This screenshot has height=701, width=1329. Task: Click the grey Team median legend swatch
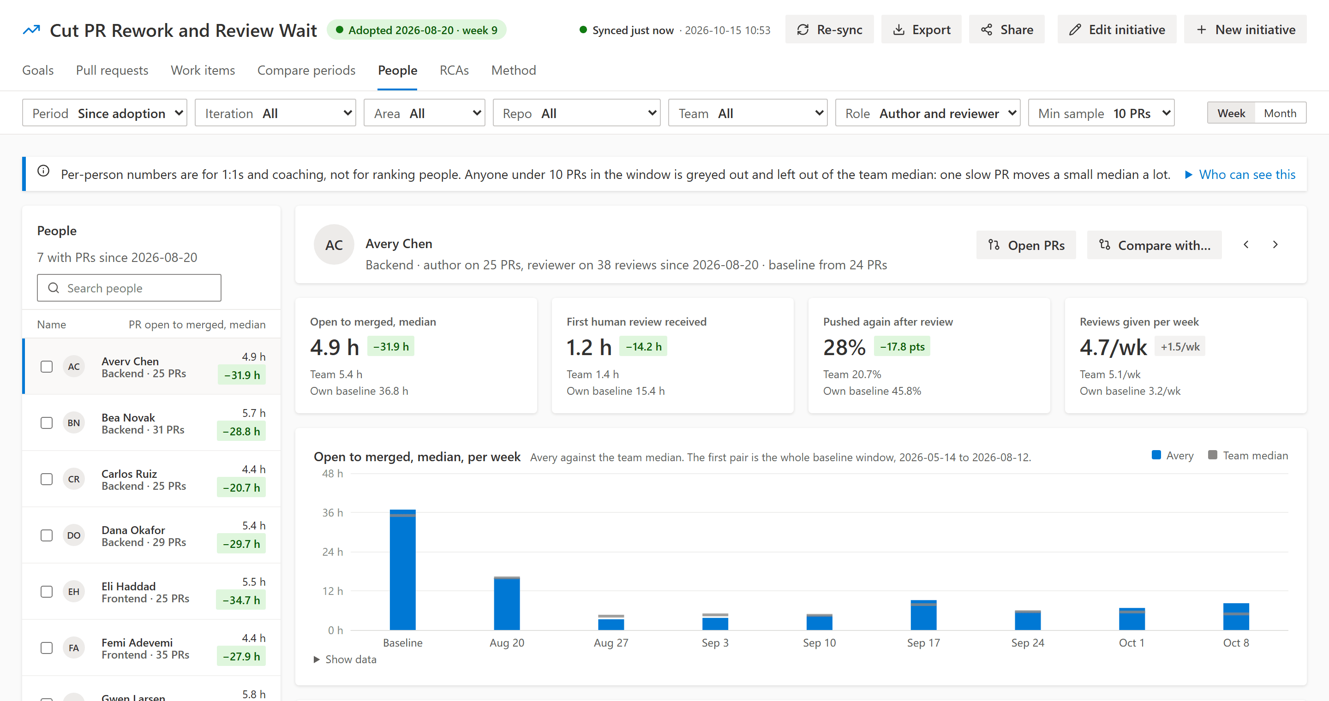[x=1212, y=455]
